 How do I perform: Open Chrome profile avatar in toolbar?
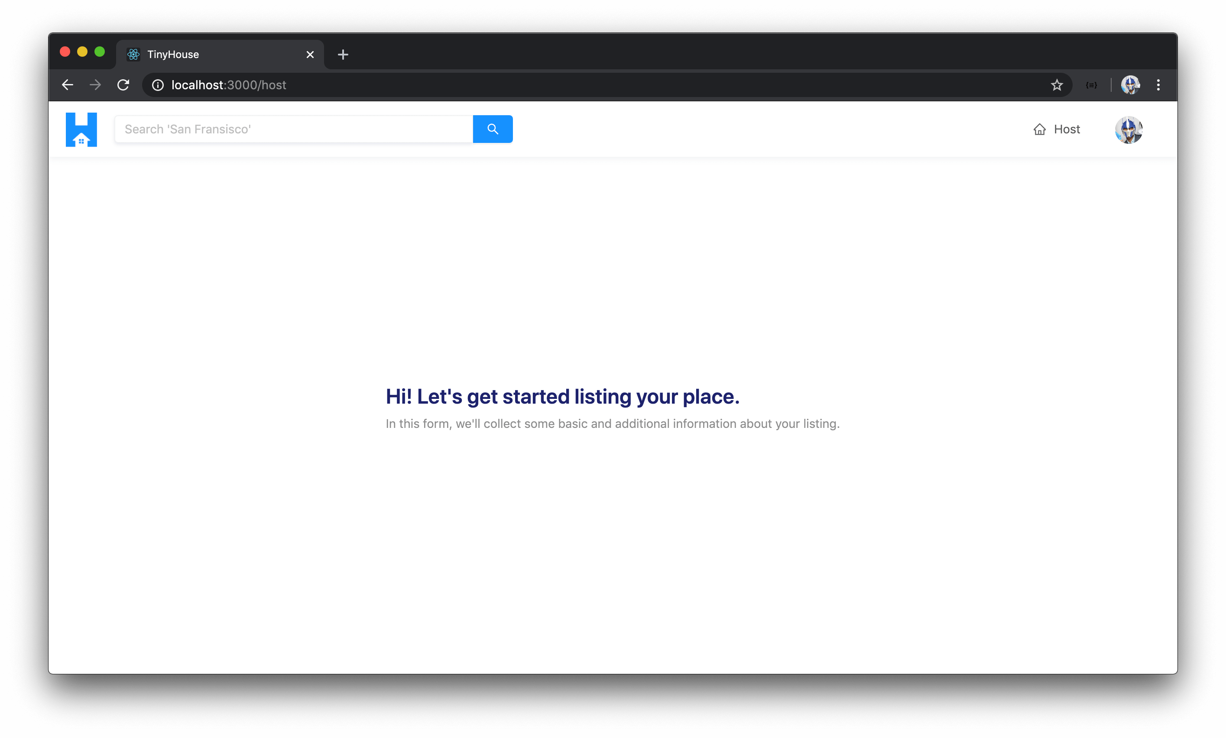coord(1130,85)
